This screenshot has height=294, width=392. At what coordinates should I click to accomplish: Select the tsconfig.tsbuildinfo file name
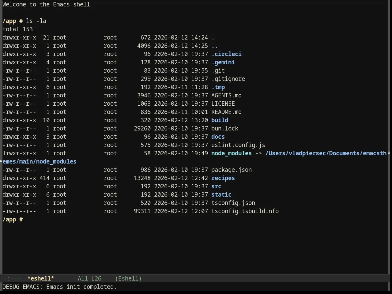(245, 211)
